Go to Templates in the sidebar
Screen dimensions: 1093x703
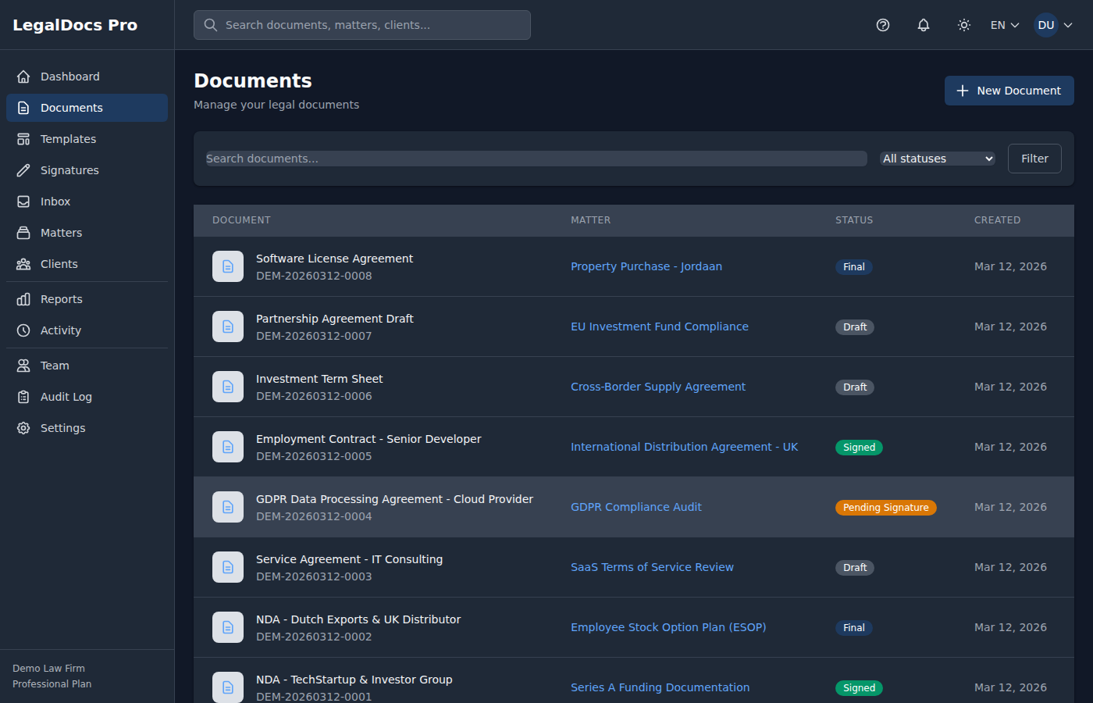point(68,139)
